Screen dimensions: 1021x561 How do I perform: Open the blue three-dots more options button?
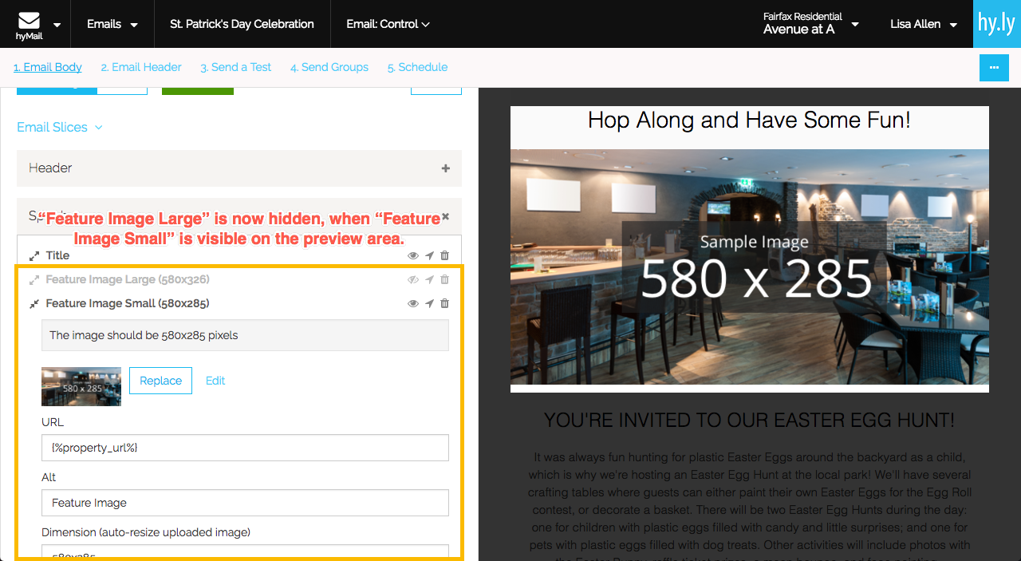(994, 68)
